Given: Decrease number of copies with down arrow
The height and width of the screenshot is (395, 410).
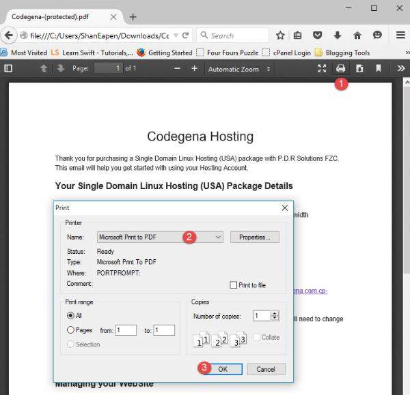Looking at the screenshot, I should [275, 318].
